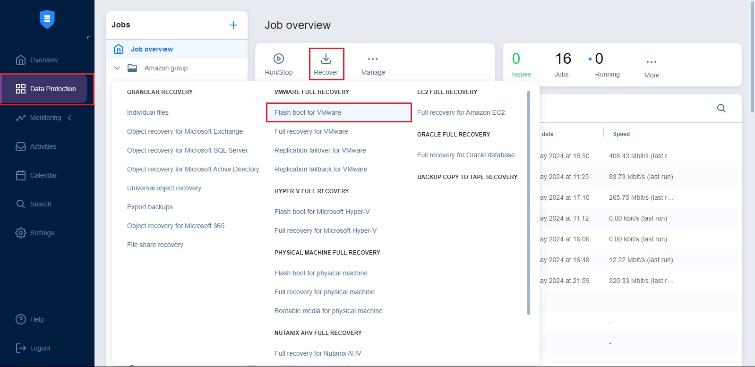The height and width of the screenshot is (367, 755).
Task: Open Full recovery for Oracle database
Action: coord(466,155)
